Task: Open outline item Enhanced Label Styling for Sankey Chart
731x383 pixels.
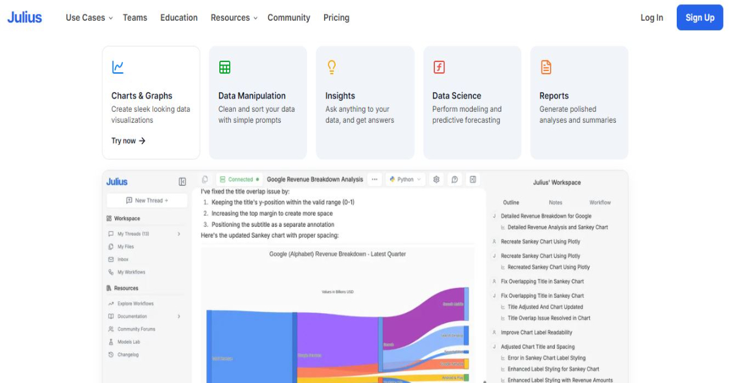Action: [553, 369]
